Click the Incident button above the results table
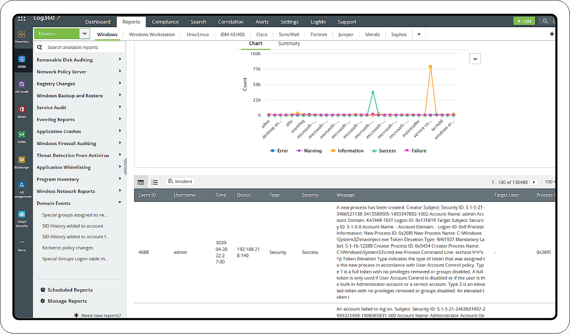 [180, 181]
